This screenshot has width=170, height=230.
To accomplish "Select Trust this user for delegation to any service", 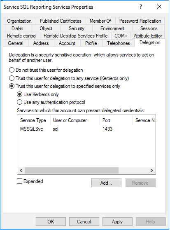I will click(x=12, y=78).
